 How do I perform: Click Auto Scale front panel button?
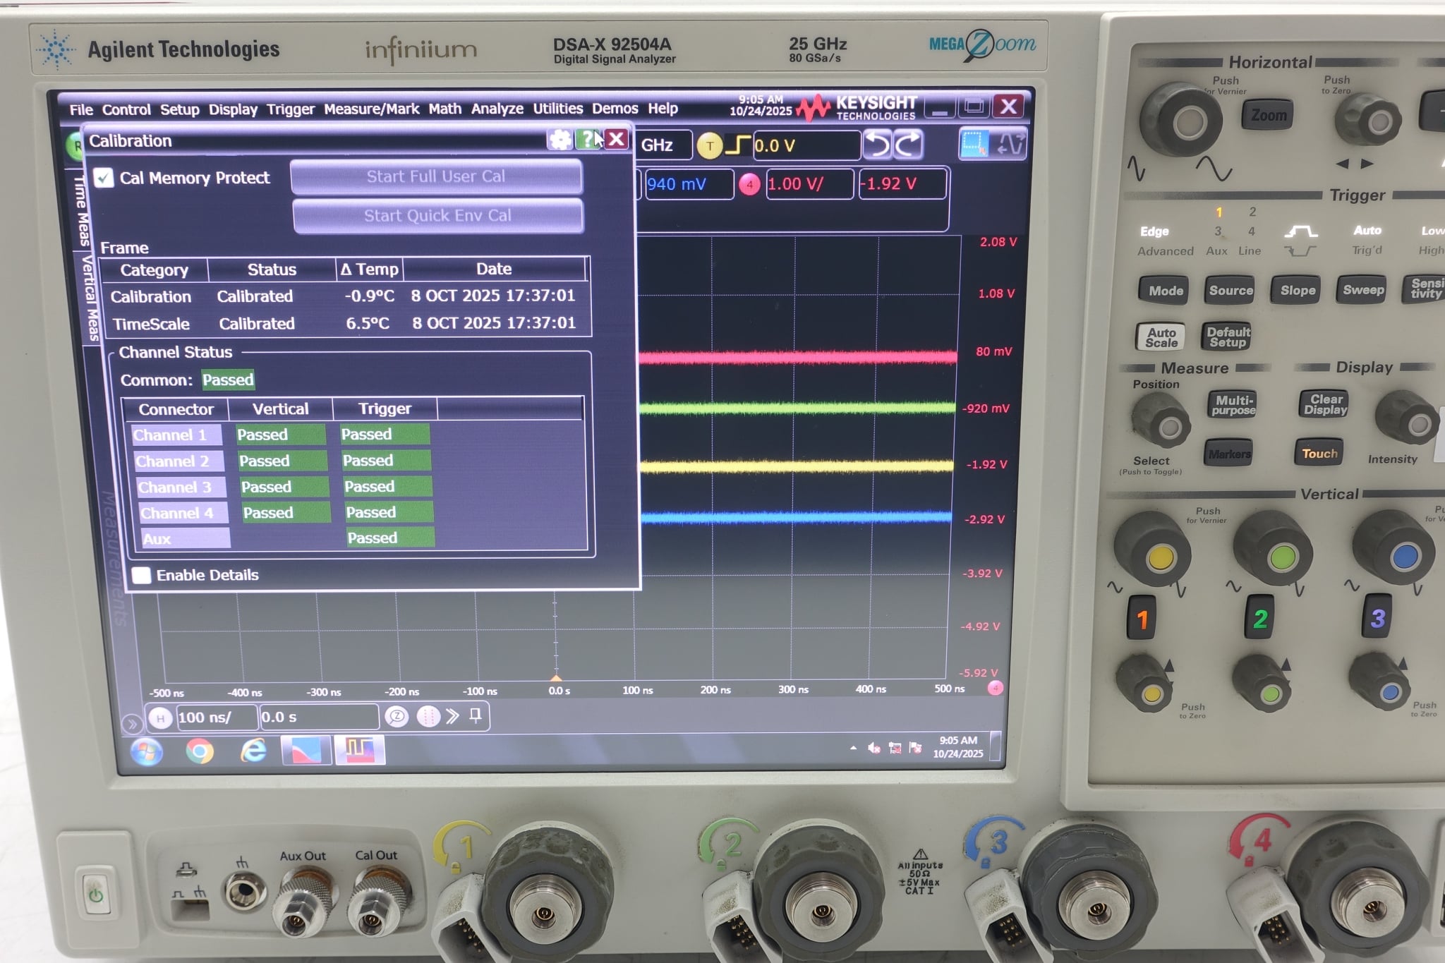[1161, 337]
